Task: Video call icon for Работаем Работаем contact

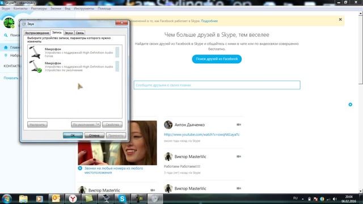Action: point(239,156)
